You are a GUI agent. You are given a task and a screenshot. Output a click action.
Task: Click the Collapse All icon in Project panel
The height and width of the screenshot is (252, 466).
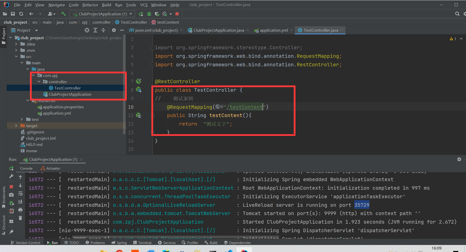(103, 30)
